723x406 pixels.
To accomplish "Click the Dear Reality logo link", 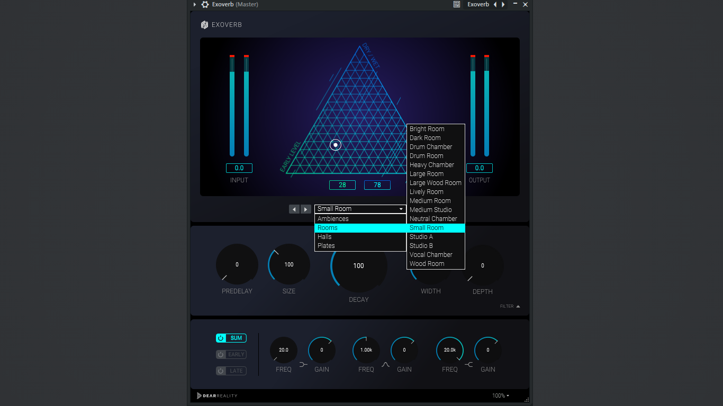I will tap(217, 395).
